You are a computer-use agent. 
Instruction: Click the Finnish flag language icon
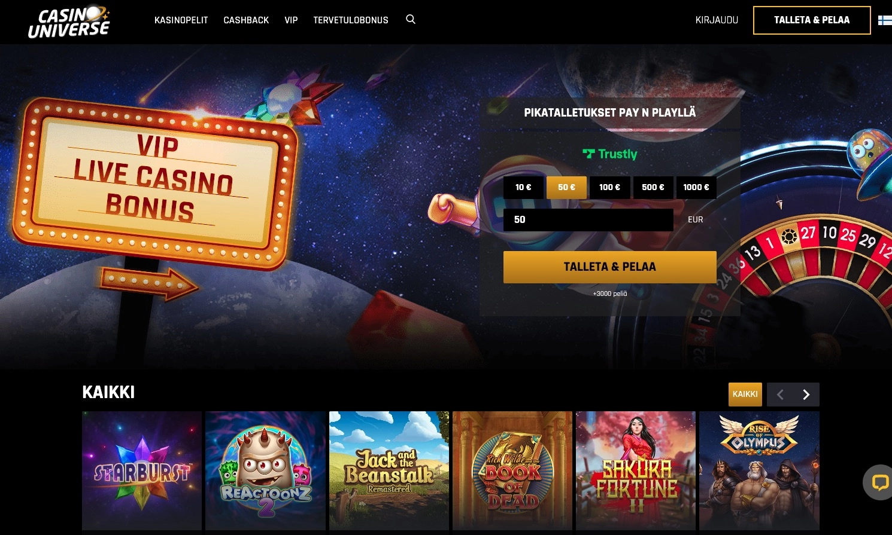pyautogui.click(x=885, y=20)
